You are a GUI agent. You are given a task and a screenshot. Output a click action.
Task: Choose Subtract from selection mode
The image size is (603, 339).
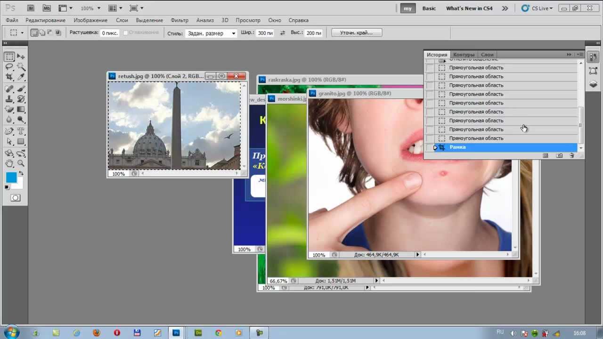point(50,33)
